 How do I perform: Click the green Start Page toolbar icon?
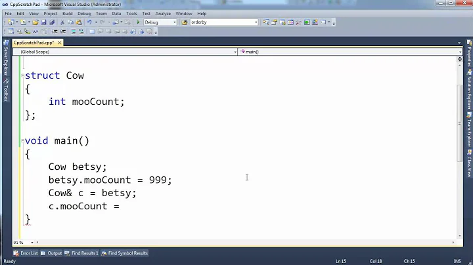[307, 22]
